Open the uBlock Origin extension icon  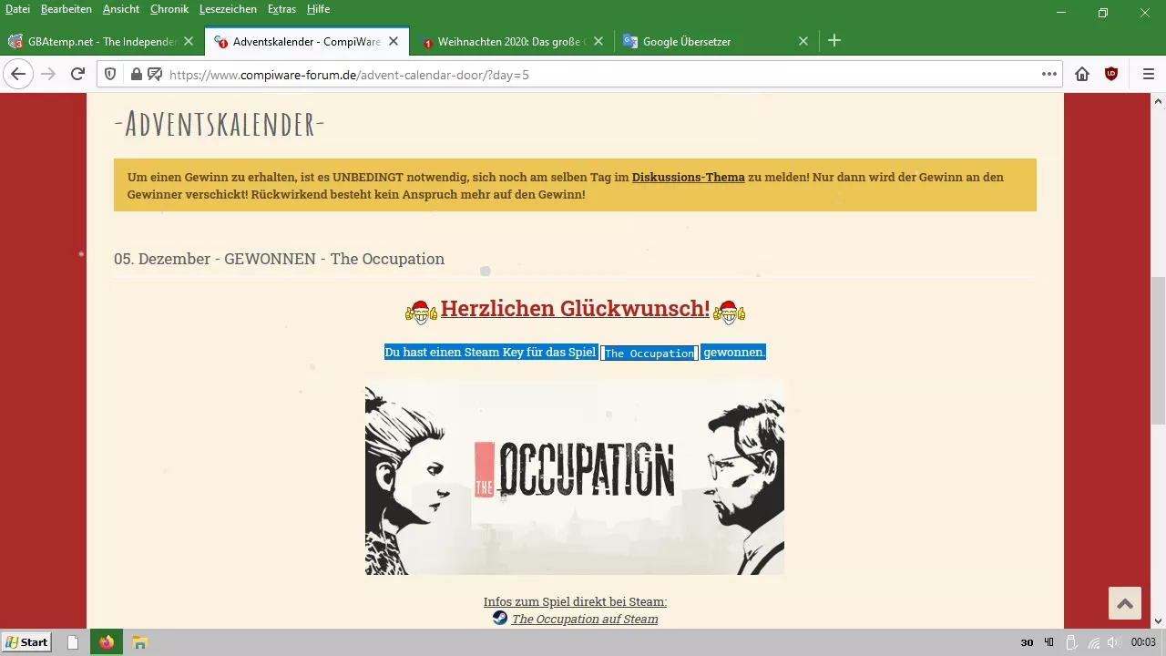click(x=1111, y=74)
